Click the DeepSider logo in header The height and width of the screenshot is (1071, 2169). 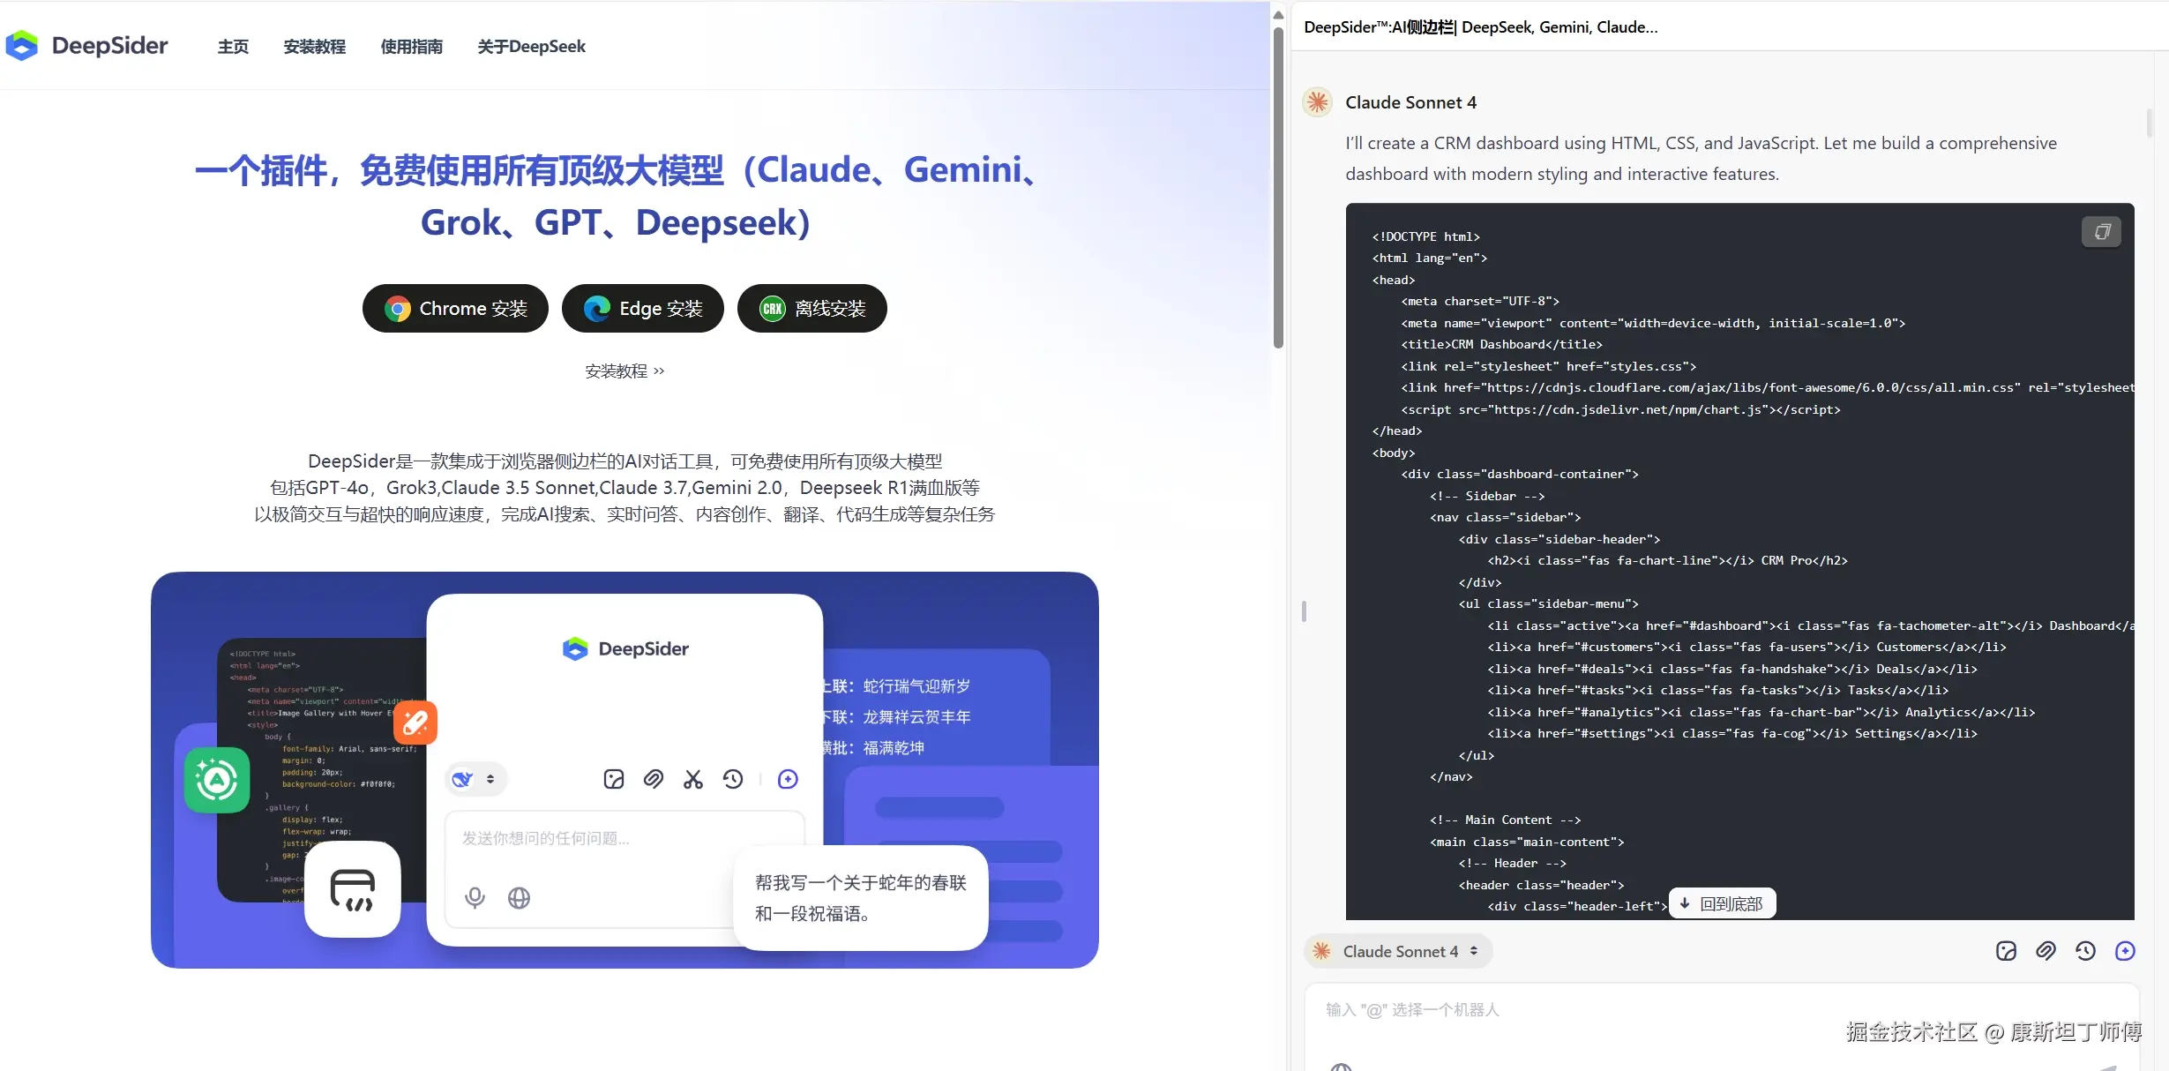click(86, 46)
